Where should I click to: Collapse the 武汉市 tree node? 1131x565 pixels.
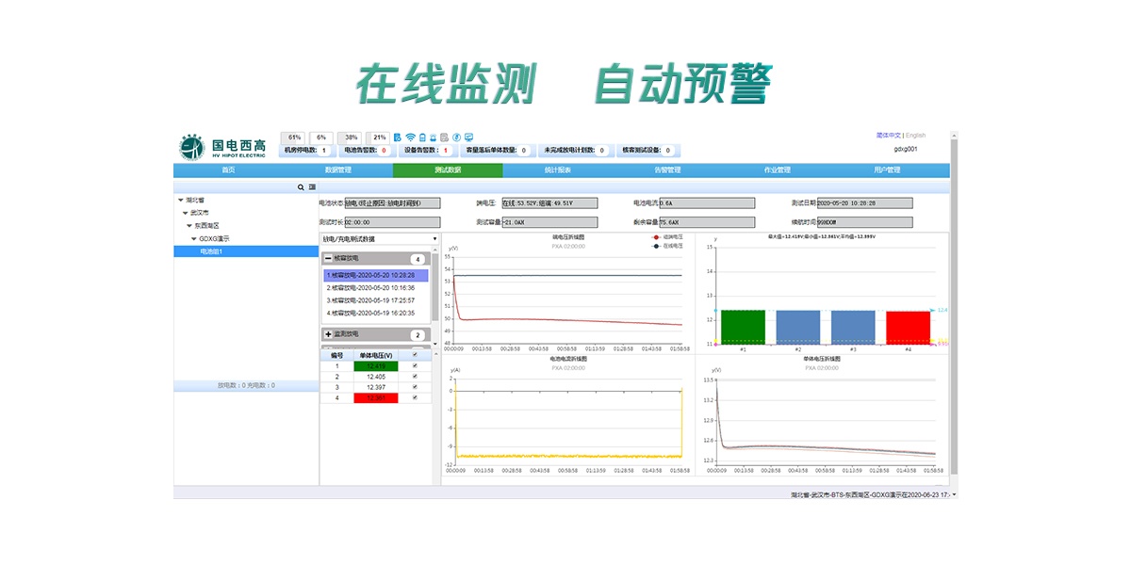(x=186, y=213)
